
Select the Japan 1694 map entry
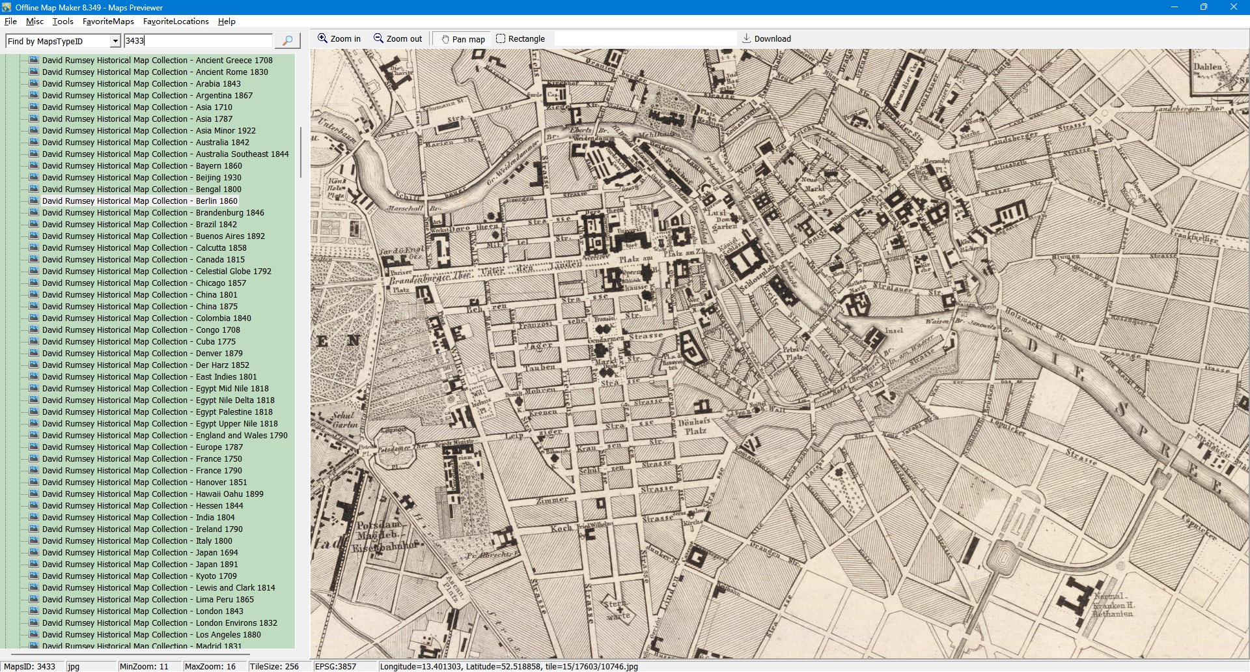[x=139, y=553]
